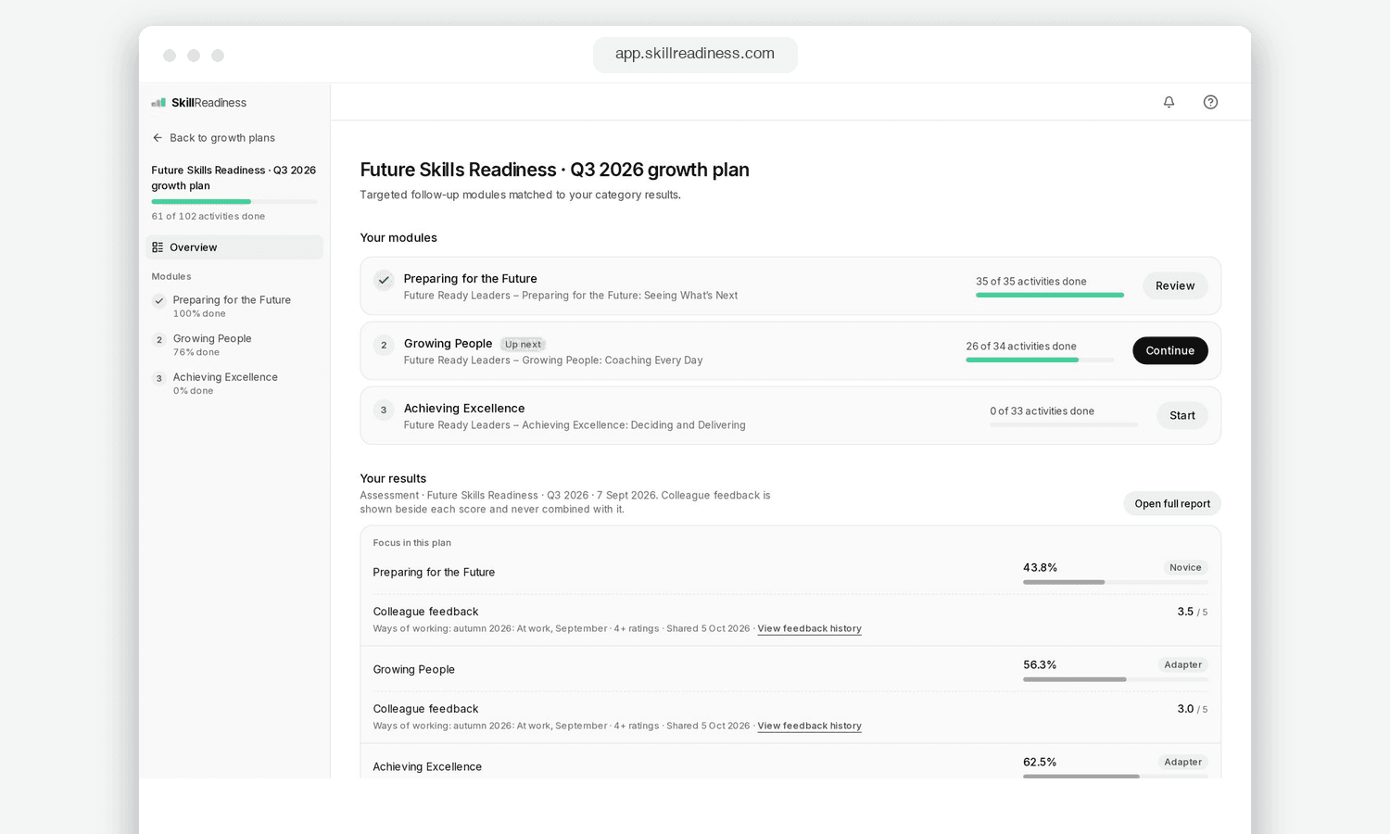This screenshot has height=834, width=1390.
Task: Click the sidebar number 3 badge for Achieving Excellence
Action: click(x=159, y=378)
